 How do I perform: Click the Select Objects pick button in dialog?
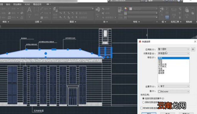pos(193,49)
